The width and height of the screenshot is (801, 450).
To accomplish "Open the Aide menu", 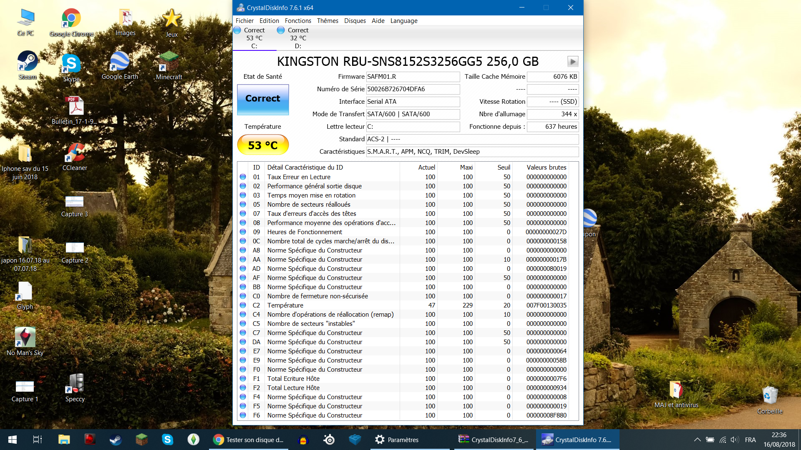I will 378,21.
